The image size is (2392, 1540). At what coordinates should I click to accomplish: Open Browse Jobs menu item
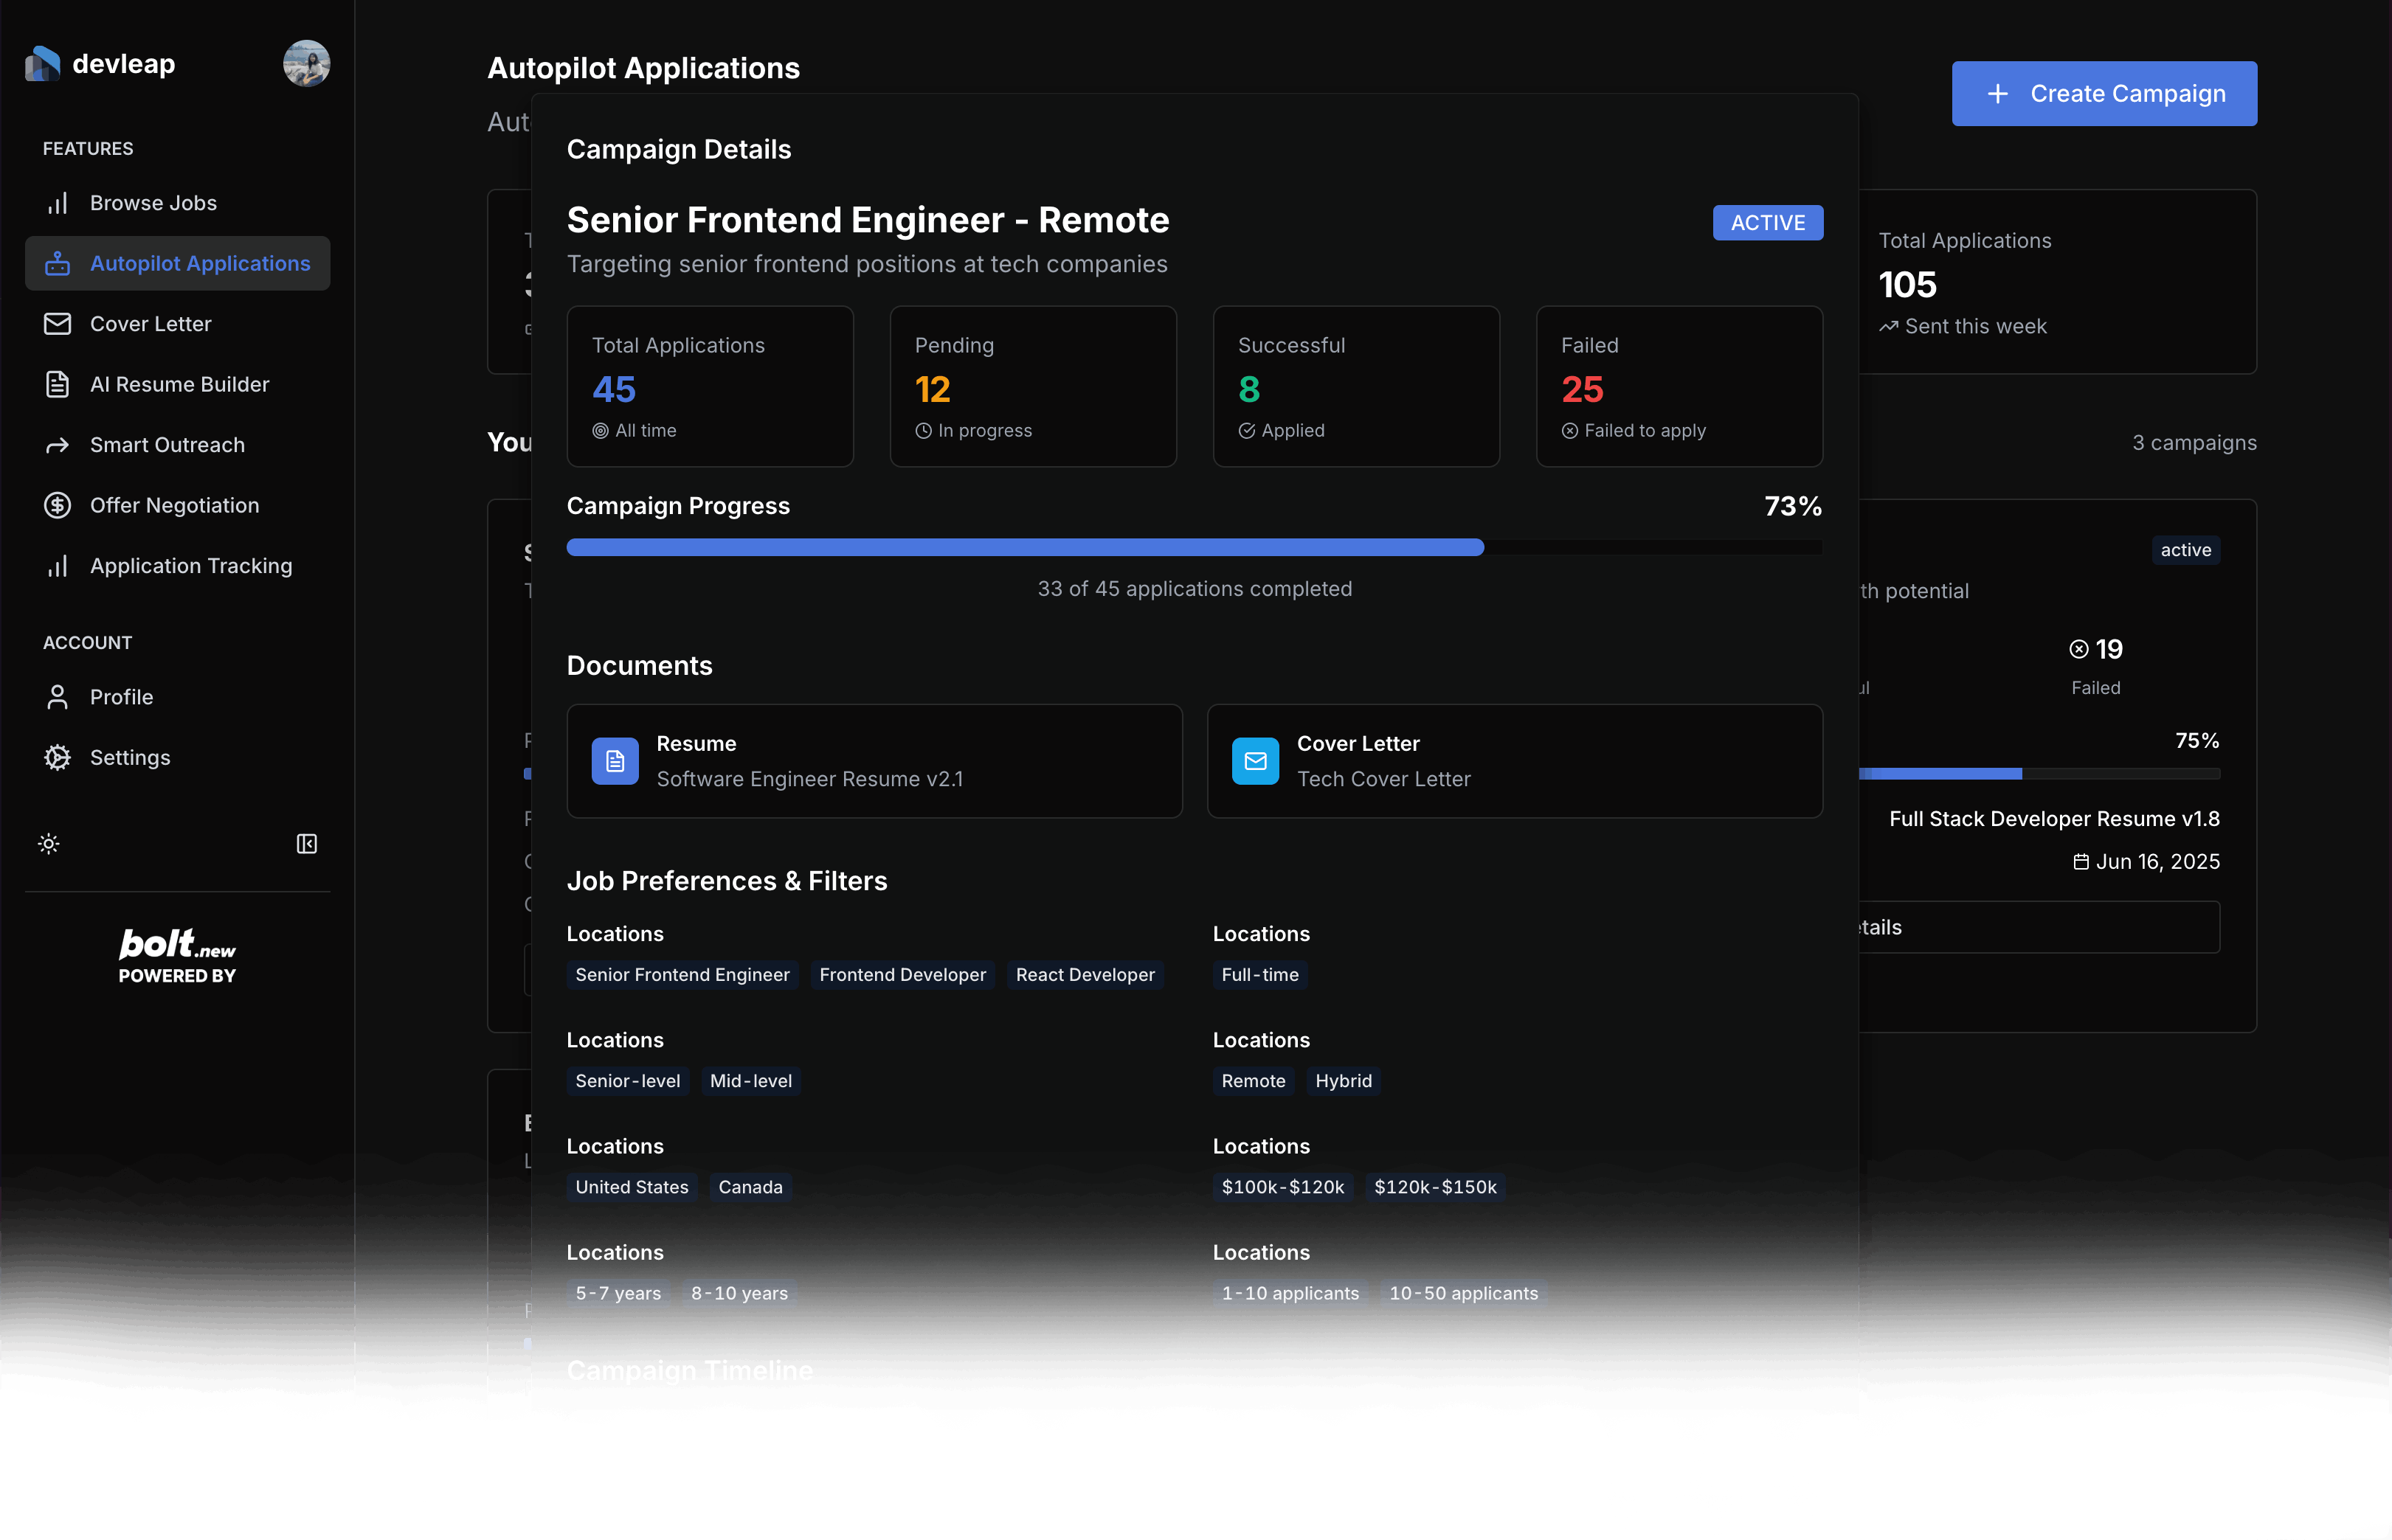pyautogui.click(x=177, y=203)
